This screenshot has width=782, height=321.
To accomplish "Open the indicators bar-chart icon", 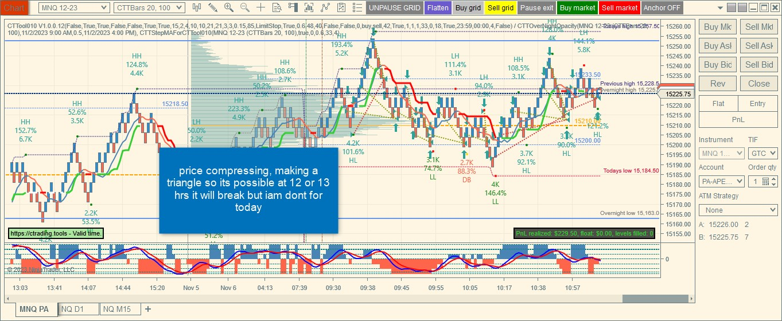I will (x=310, y=7).
